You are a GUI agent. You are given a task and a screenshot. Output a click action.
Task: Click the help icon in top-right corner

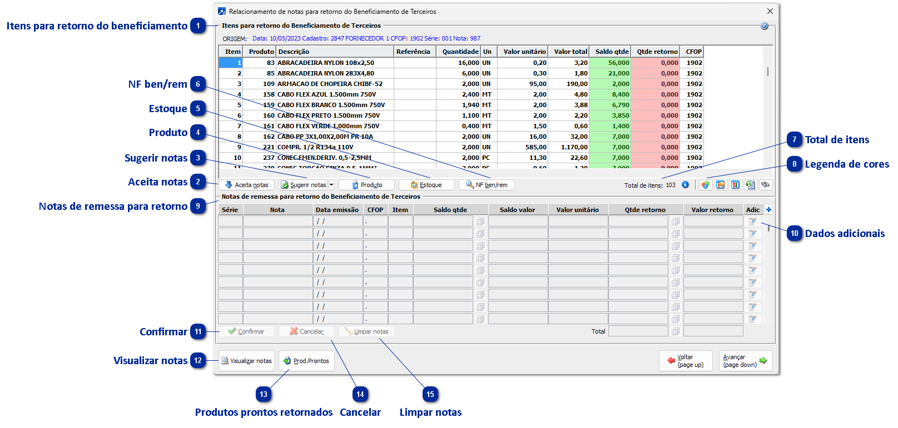pos(764,26)
